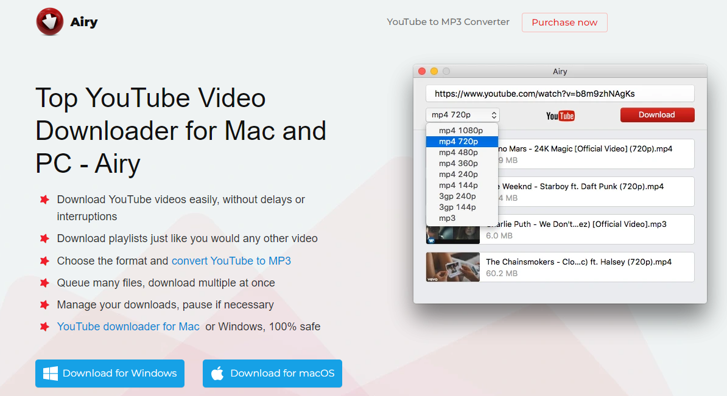This screenshot has height=396, width=727.
Task: Click the Purchase now button
Action: tap(564, 23)
